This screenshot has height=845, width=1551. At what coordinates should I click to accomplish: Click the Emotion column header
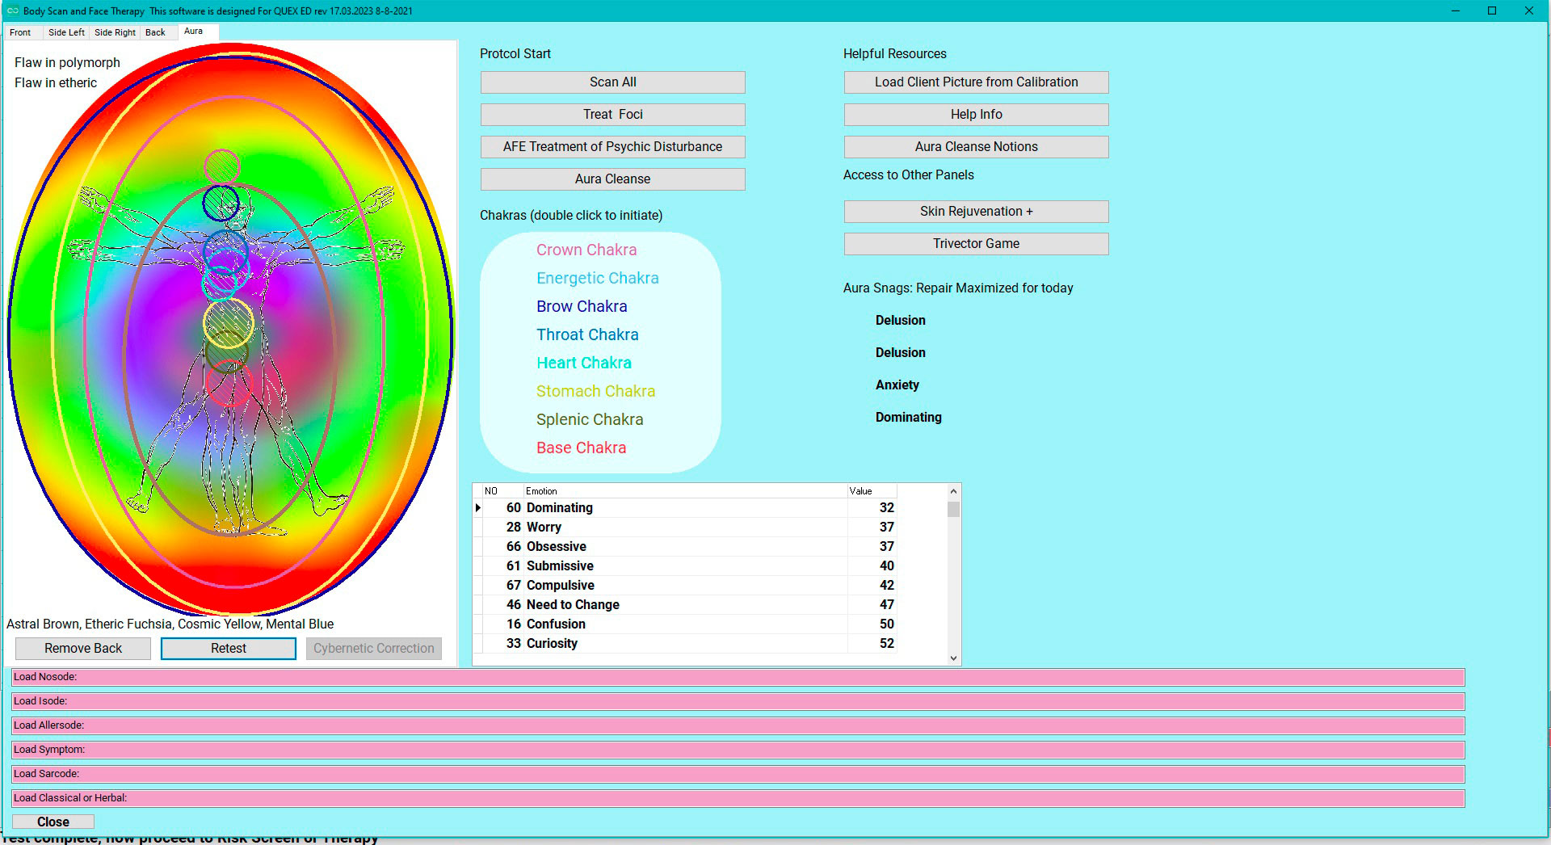[685, 491]
